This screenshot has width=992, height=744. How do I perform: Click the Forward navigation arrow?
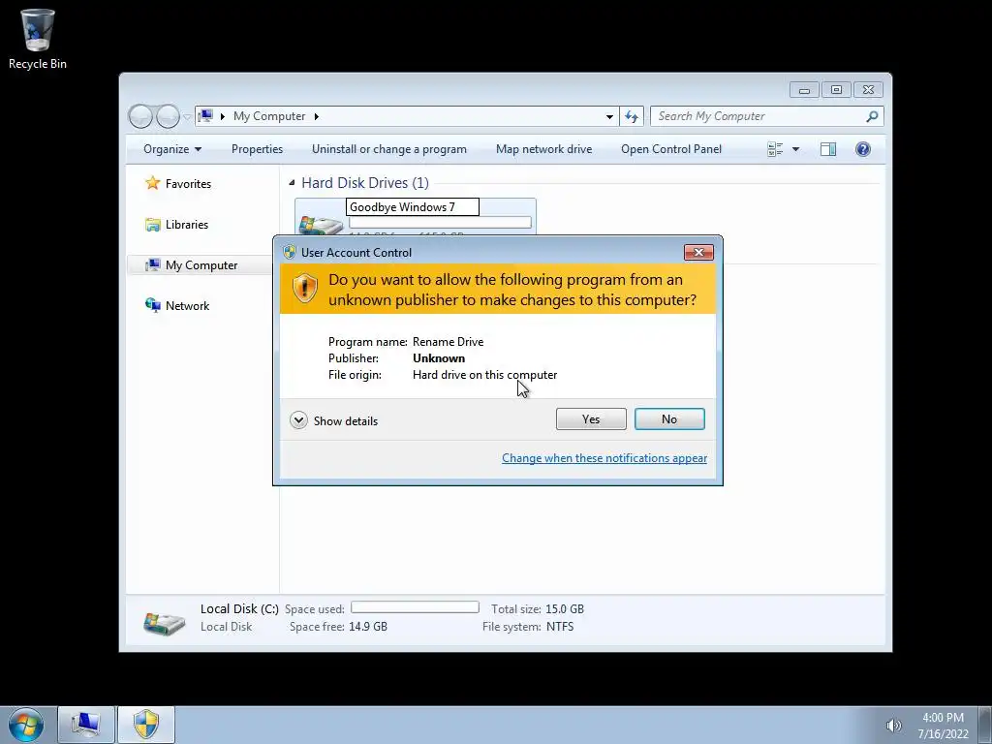point(168,116)
